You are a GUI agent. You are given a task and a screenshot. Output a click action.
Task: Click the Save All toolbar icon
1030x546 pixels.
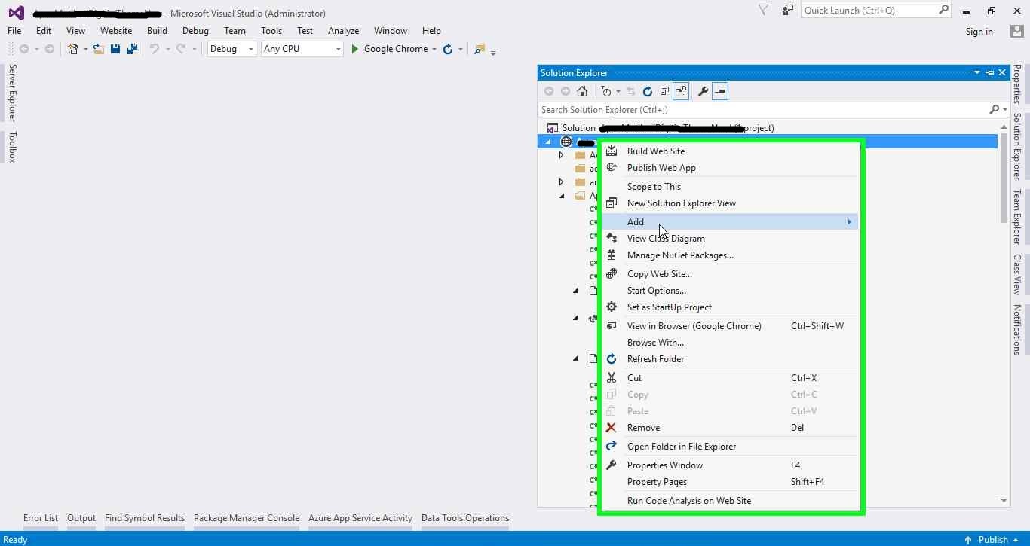[x=132, y=49]
